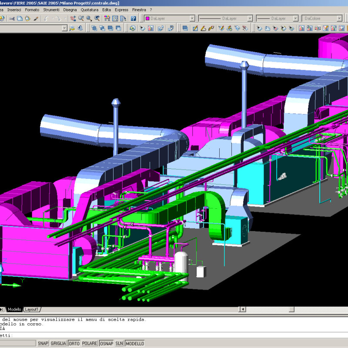This screenshot has height=348, width=348.
Task: Open the Layer Properties Manager icon
Action: point(72,28)
